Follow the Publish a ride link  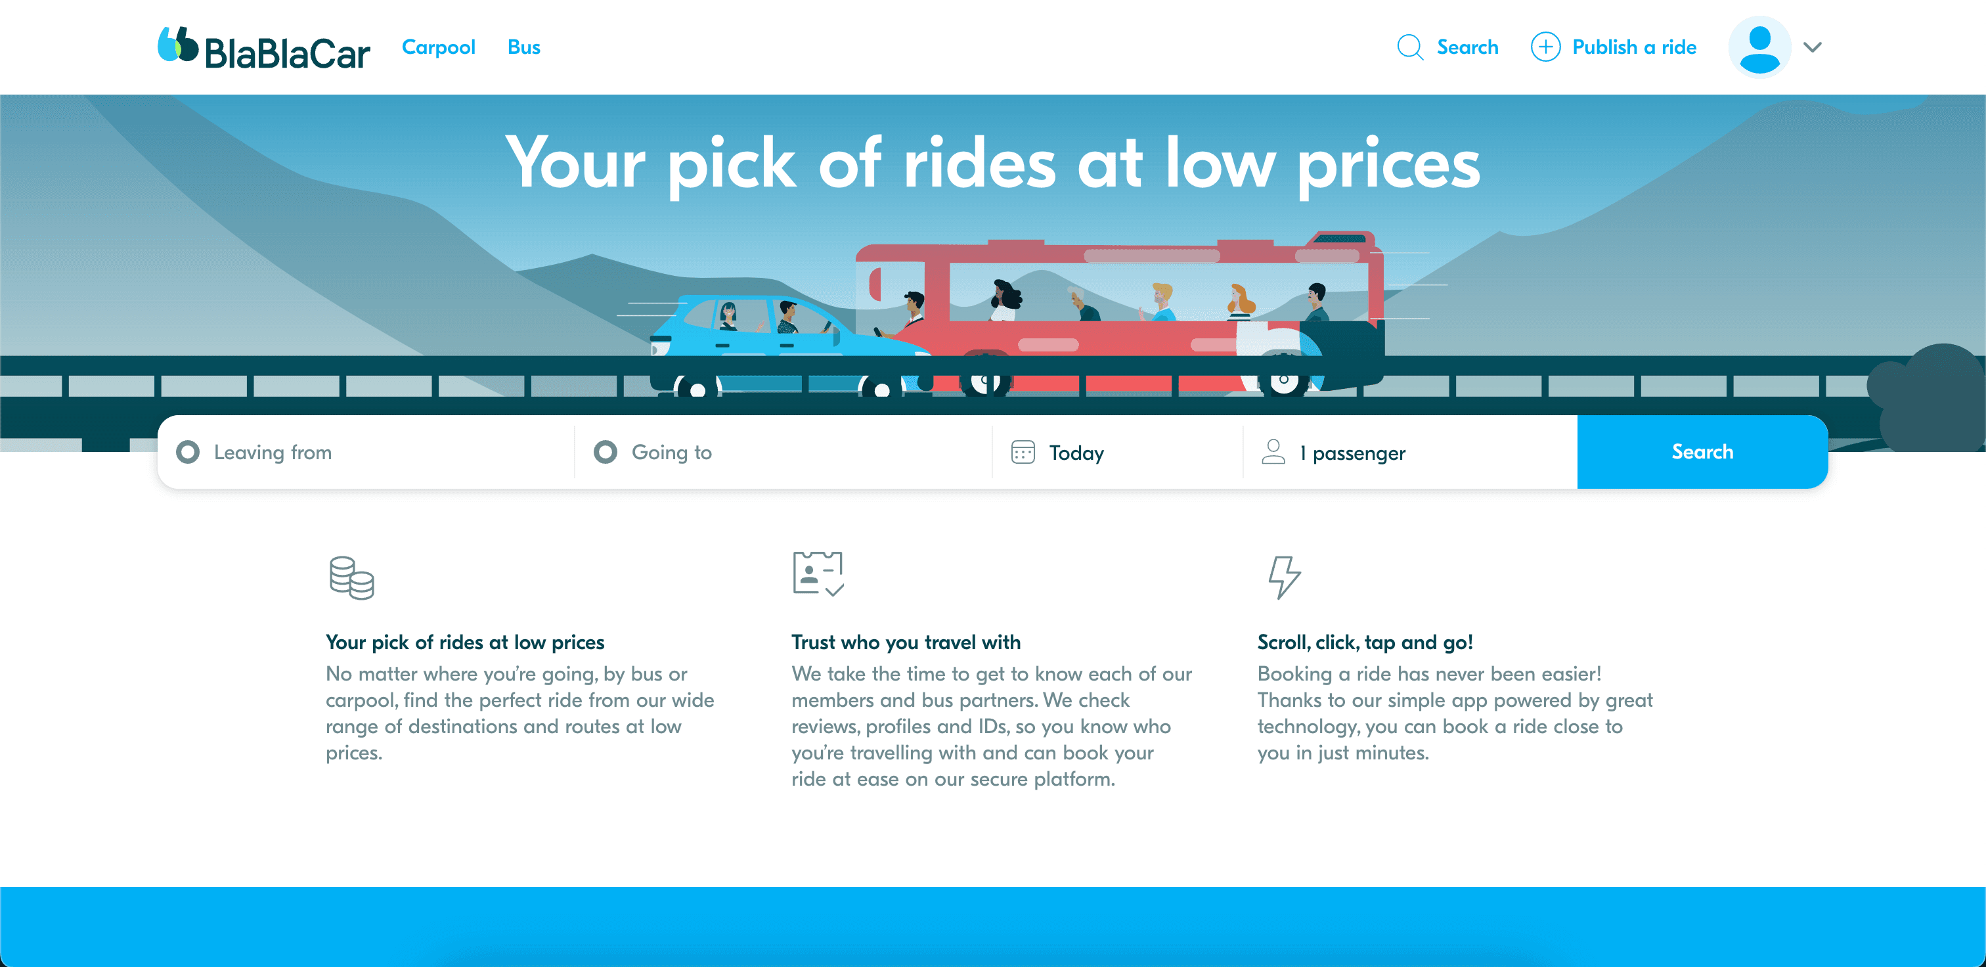point(1634,47)
